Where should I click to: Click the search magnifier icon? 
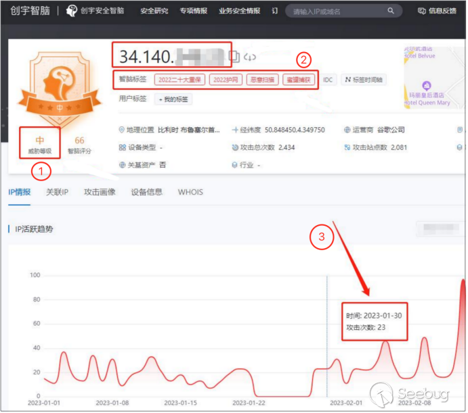pyautogui.click(x=392, y=11)
